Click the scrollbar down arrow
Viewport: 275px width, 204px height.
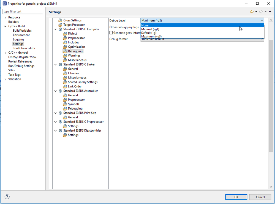pyautogui.click(x=271, y=187)
